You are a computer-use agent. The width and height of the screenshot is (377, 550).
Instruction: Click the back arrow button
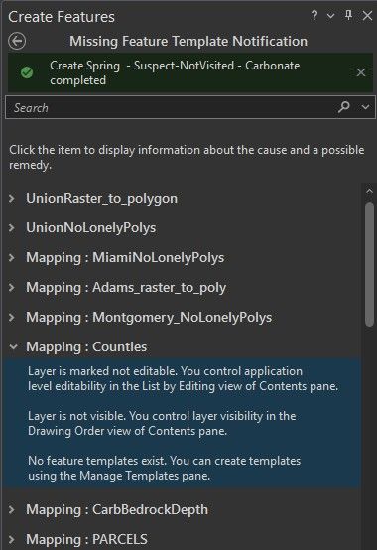point(17,41)
